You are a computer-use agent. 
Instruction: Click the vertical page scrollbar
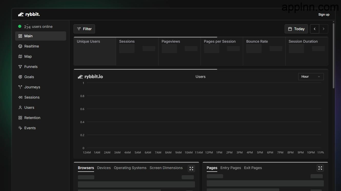coord(333,56)
